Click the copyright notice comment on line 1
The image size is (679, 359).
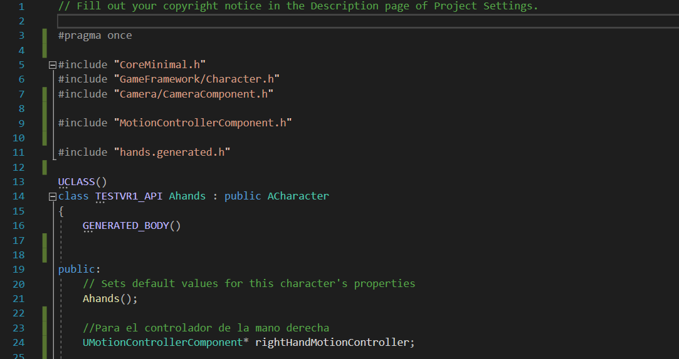coord(298,6)
